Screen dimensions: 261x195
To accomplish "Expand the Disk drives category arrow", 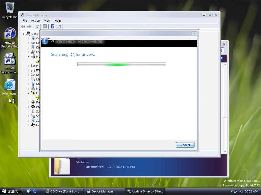I will pos(28,43).
